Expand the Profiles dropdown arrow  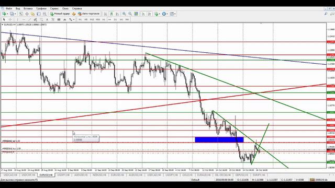[x=15, y=14]
